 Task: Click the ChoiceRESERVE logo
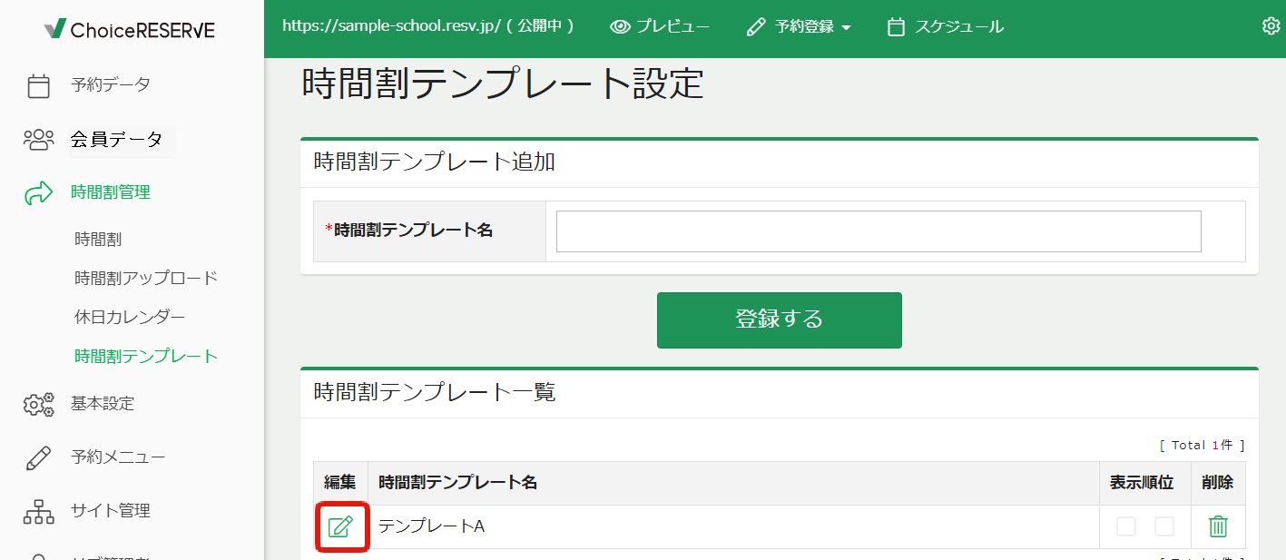coord(130,29)
